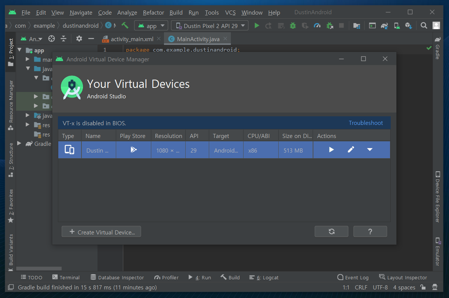Click project panel settings gear icon
This screenshot has height=298, width=449.
79,39
